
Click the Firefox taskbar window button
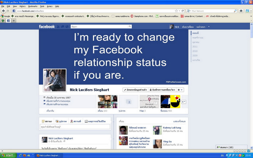coord(49,155)
